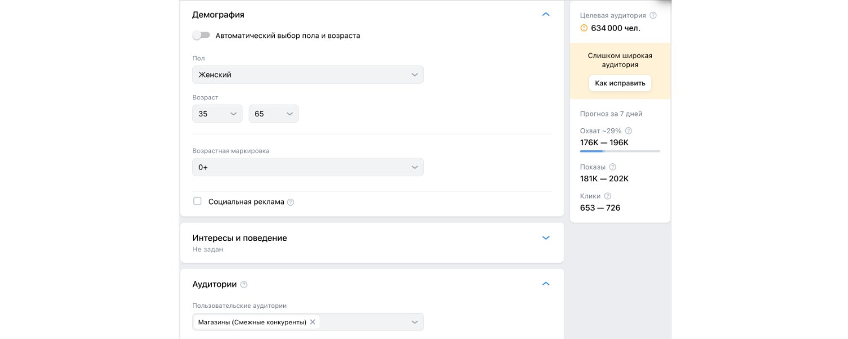Collapse the Аудитории section chevron
Image resolution: width=848 pixels, height=339 pixels.
click(x=546, y=284)
